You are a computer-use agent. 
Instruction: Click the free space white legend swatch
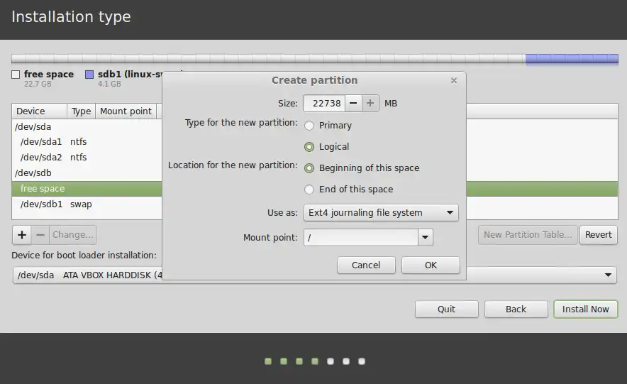[16, 75]
